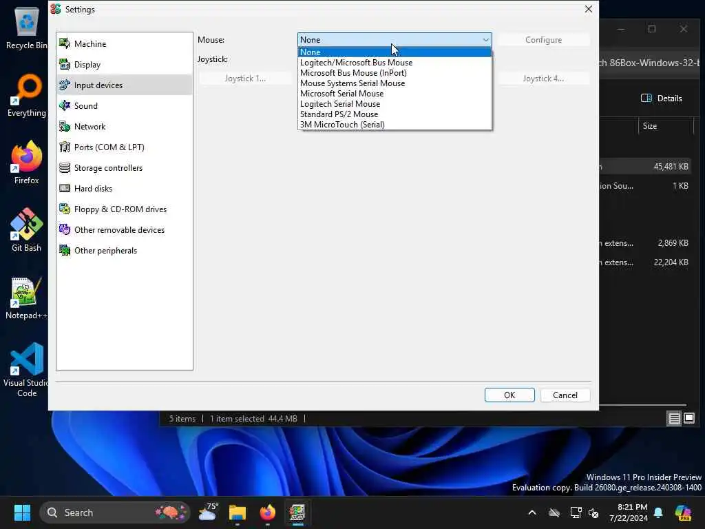Open the Sound settings category
Screen dimensions: 705x529
coord(125,105)
